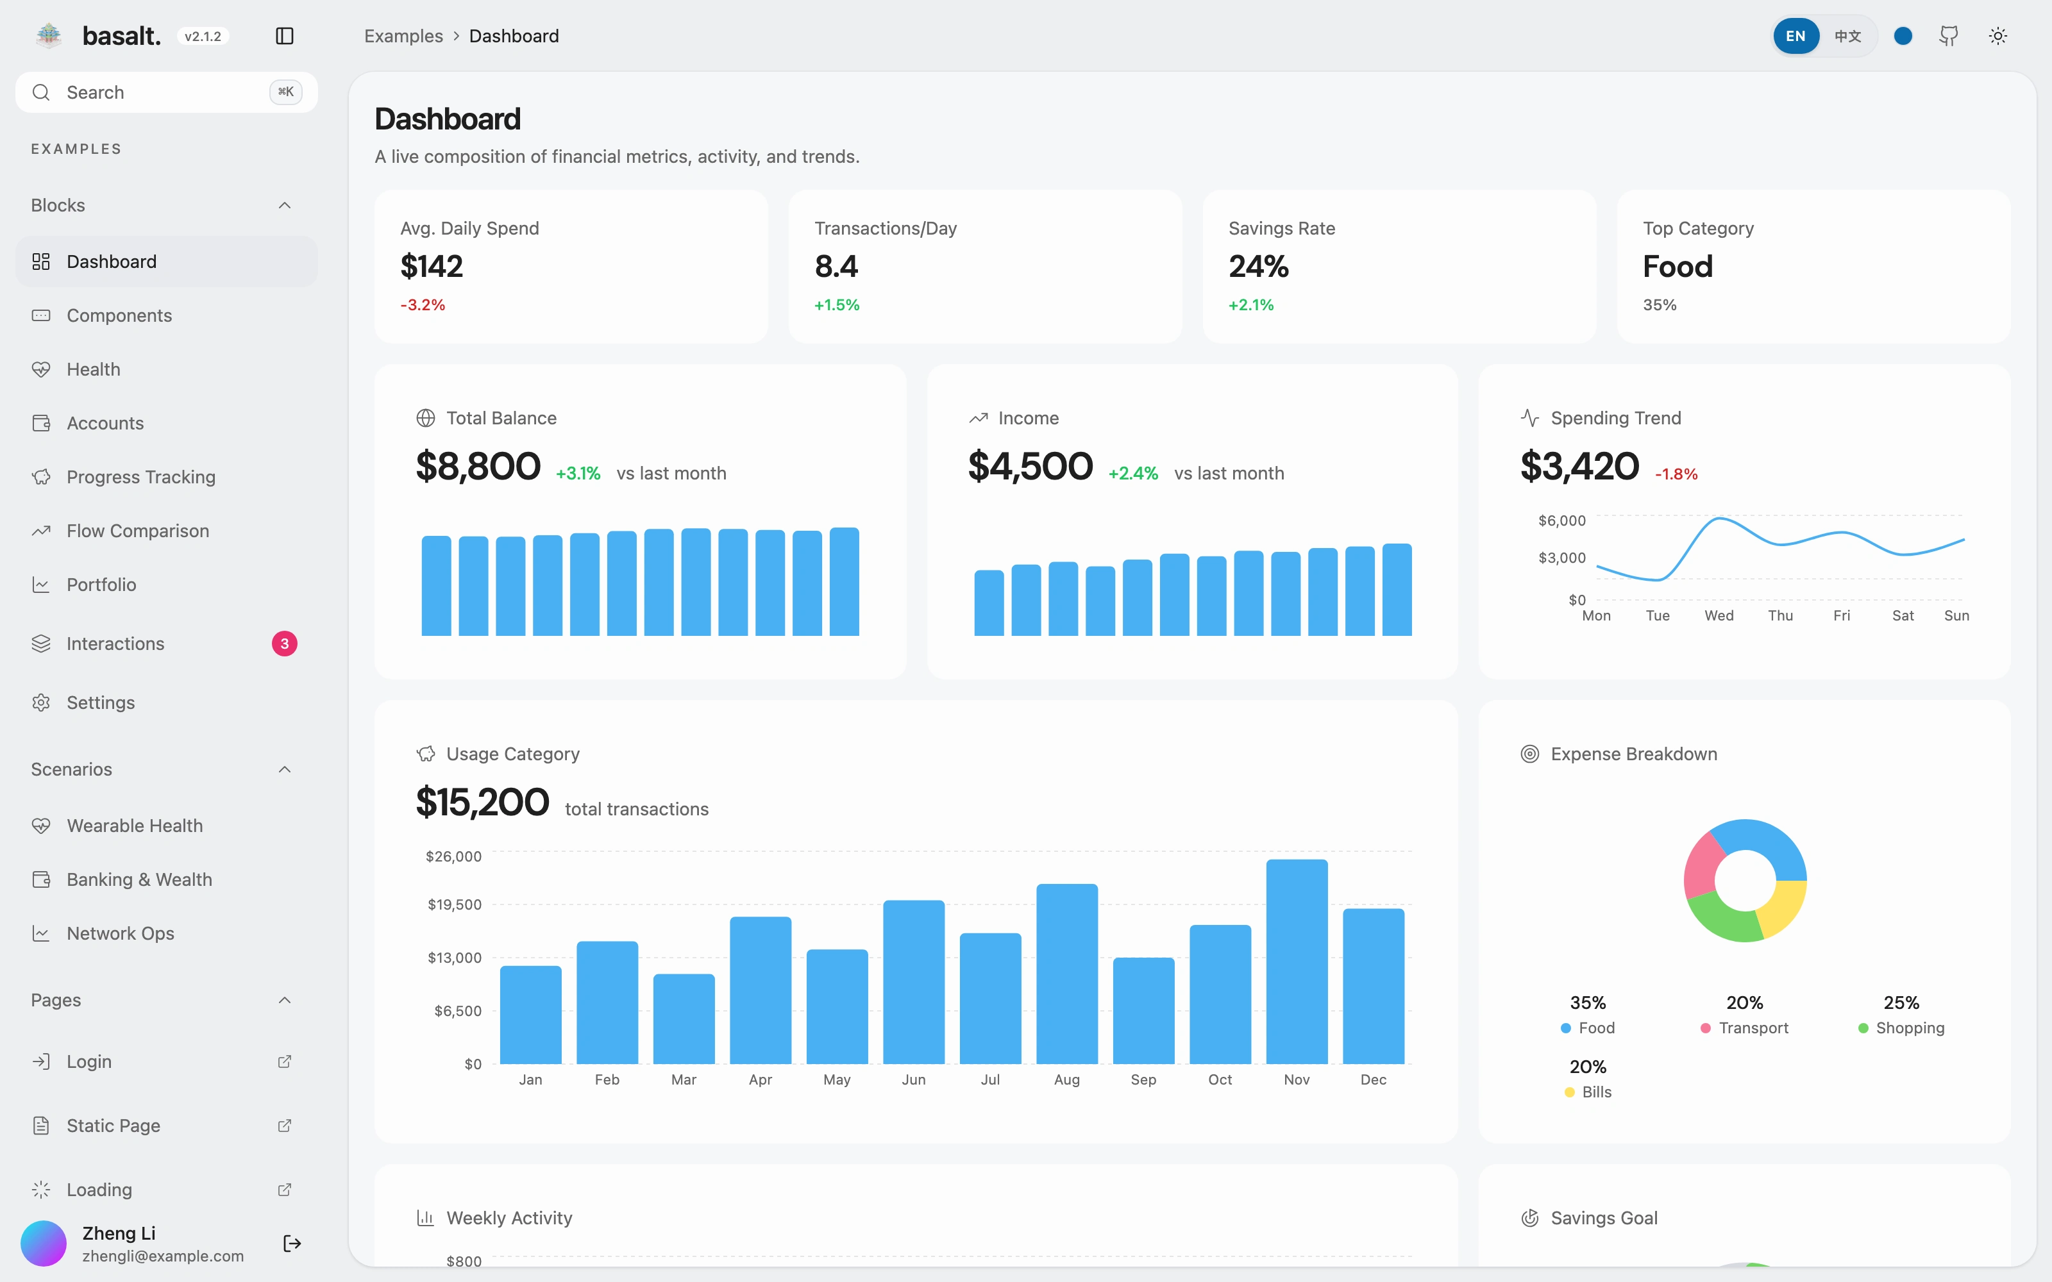This screenshot has width=2052, height=1282.
Task: Click the Interactions layers icon
Action: [40, 644]
